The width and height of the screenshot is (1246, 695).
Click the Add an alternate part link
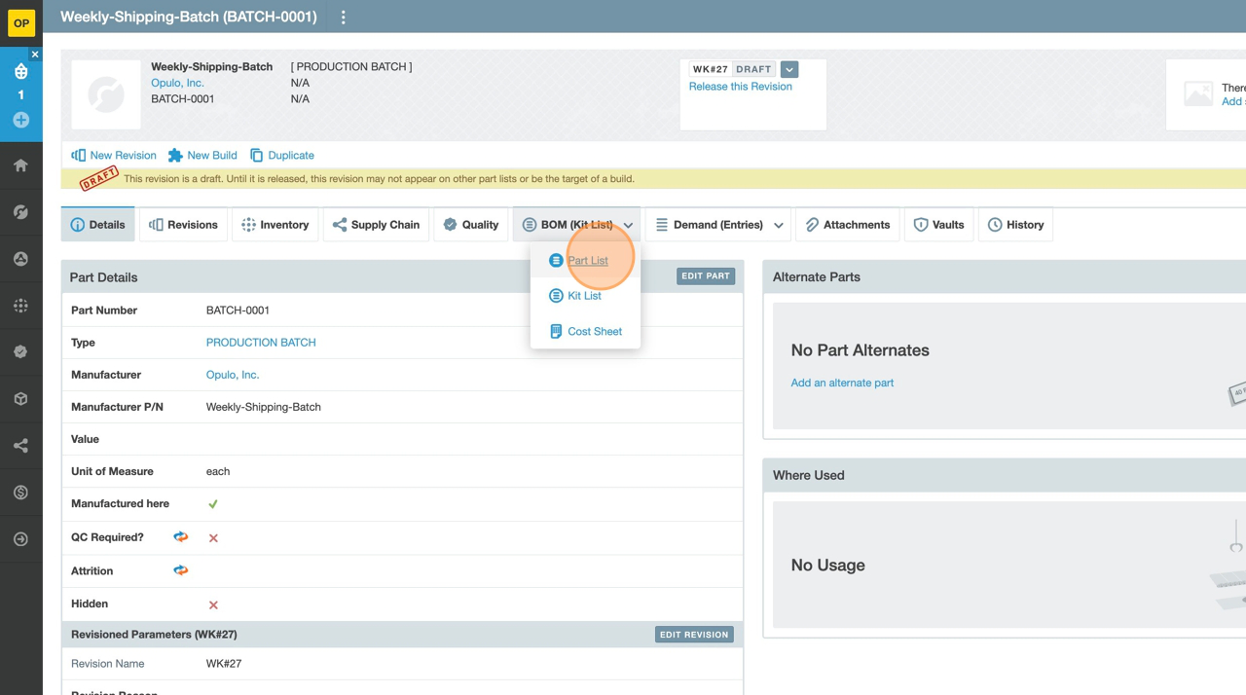tap(842, 383)
